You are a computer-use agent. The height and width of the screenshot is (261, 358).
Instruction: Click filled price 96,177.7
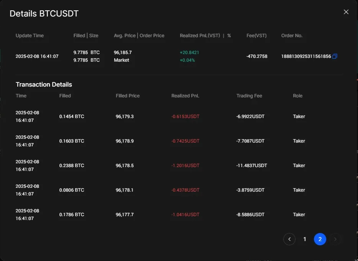pos(125,215)
